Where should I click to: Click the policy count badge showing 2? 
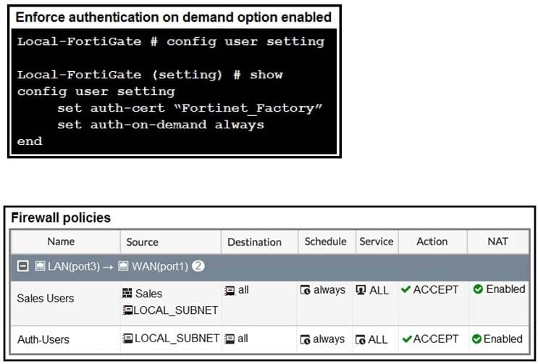pos(198,265)
